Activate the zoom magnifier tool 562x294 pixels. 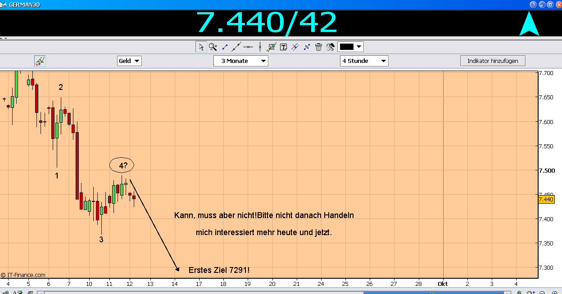tap(213, 47)
